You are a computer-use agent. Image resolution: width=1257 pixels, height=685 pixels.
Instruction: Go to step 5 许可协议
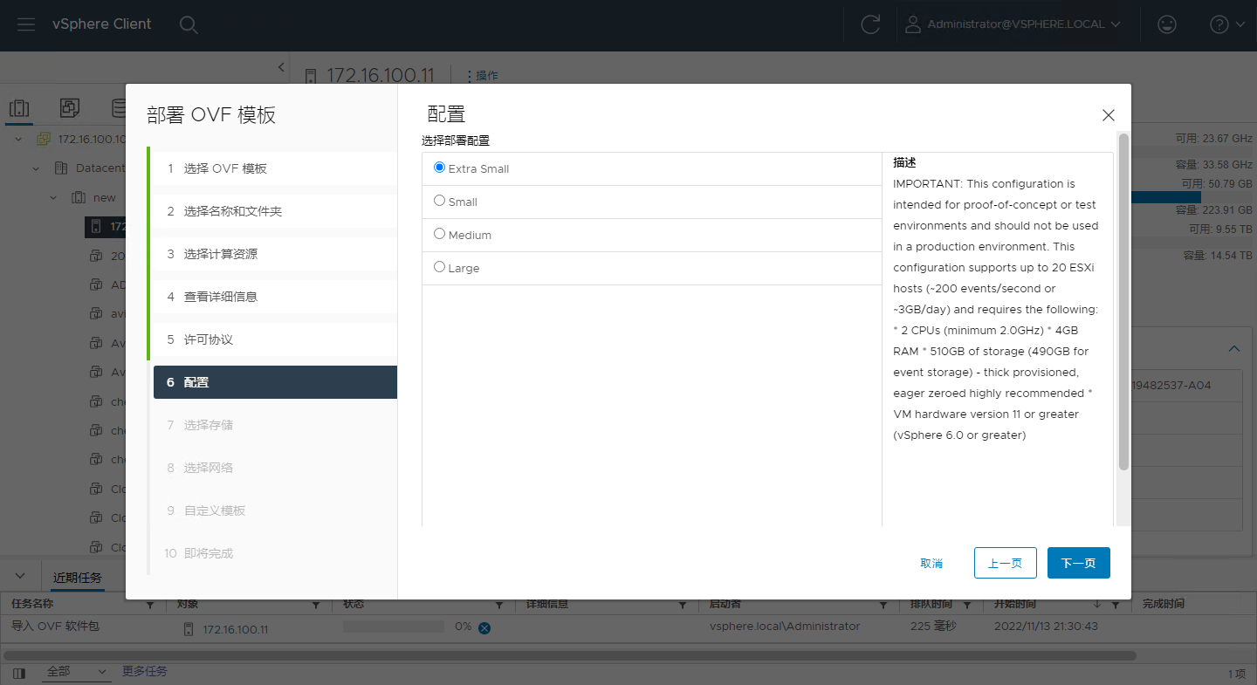point(208,339)
